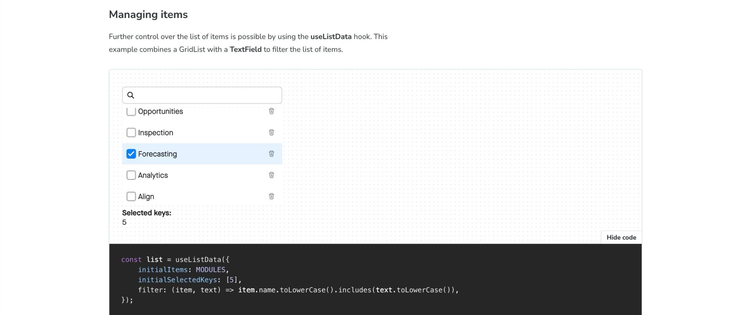Click the Forecasting row label

click(x=157, y=154)
